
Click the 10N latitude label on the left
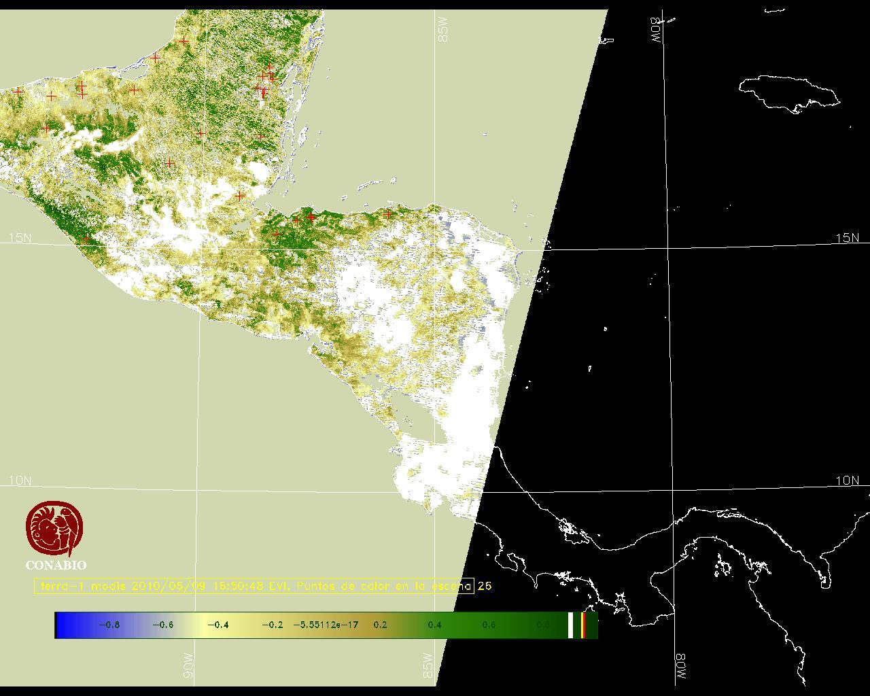(x=20, y=481)
